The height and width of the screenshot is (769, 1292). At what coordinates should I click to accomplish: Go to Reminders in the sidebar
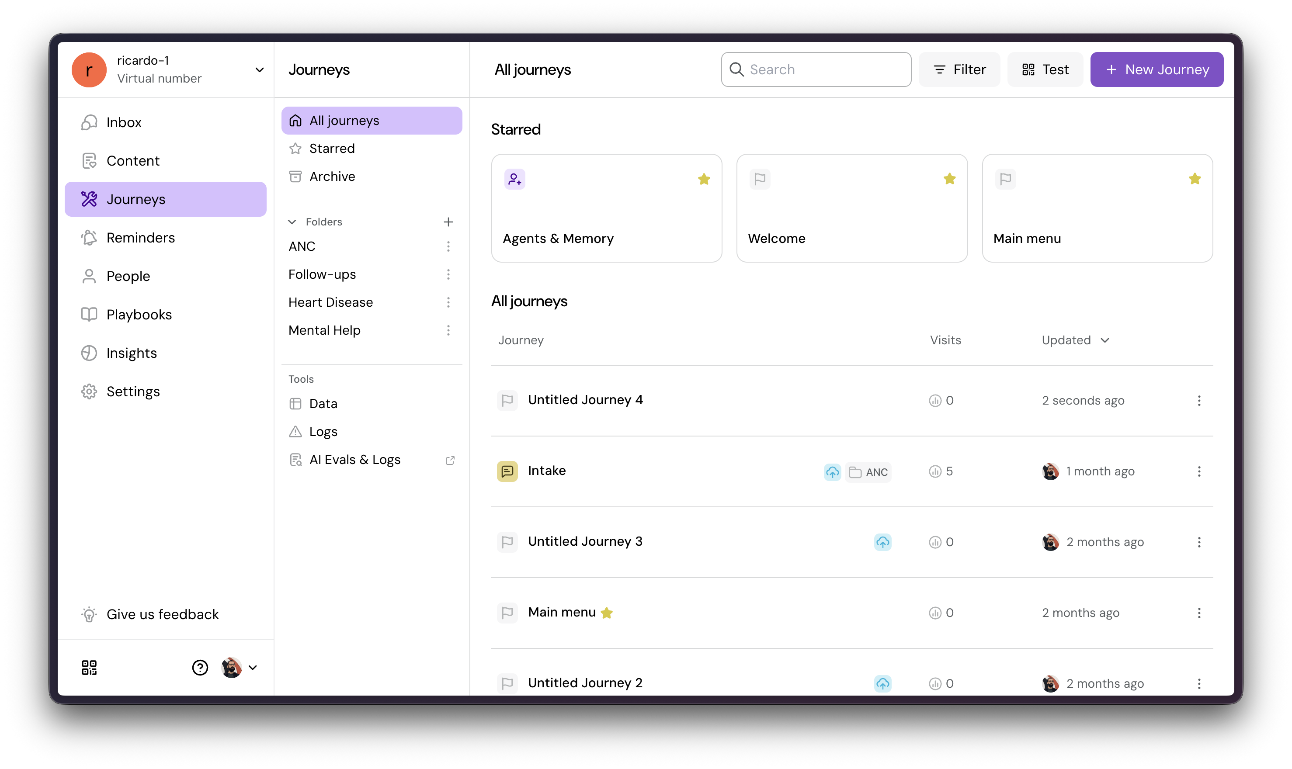point(140,238)
